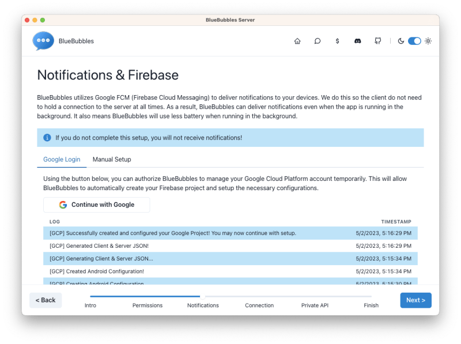Open the chat bubble help icon

click(318, 41)
